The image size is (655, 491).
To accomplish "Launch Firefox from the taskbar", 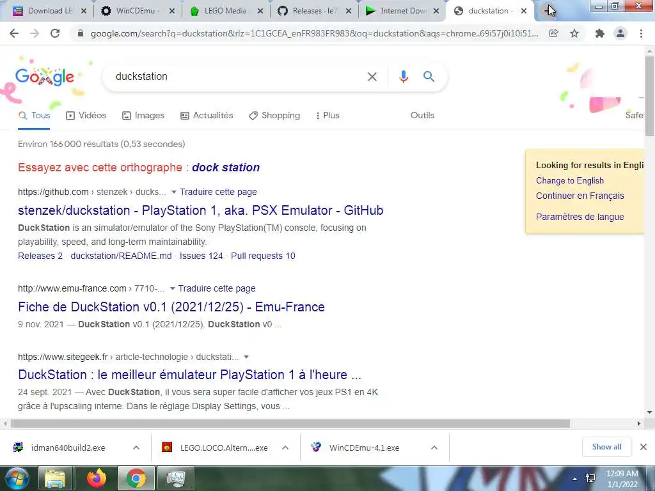I will (97, 478).
